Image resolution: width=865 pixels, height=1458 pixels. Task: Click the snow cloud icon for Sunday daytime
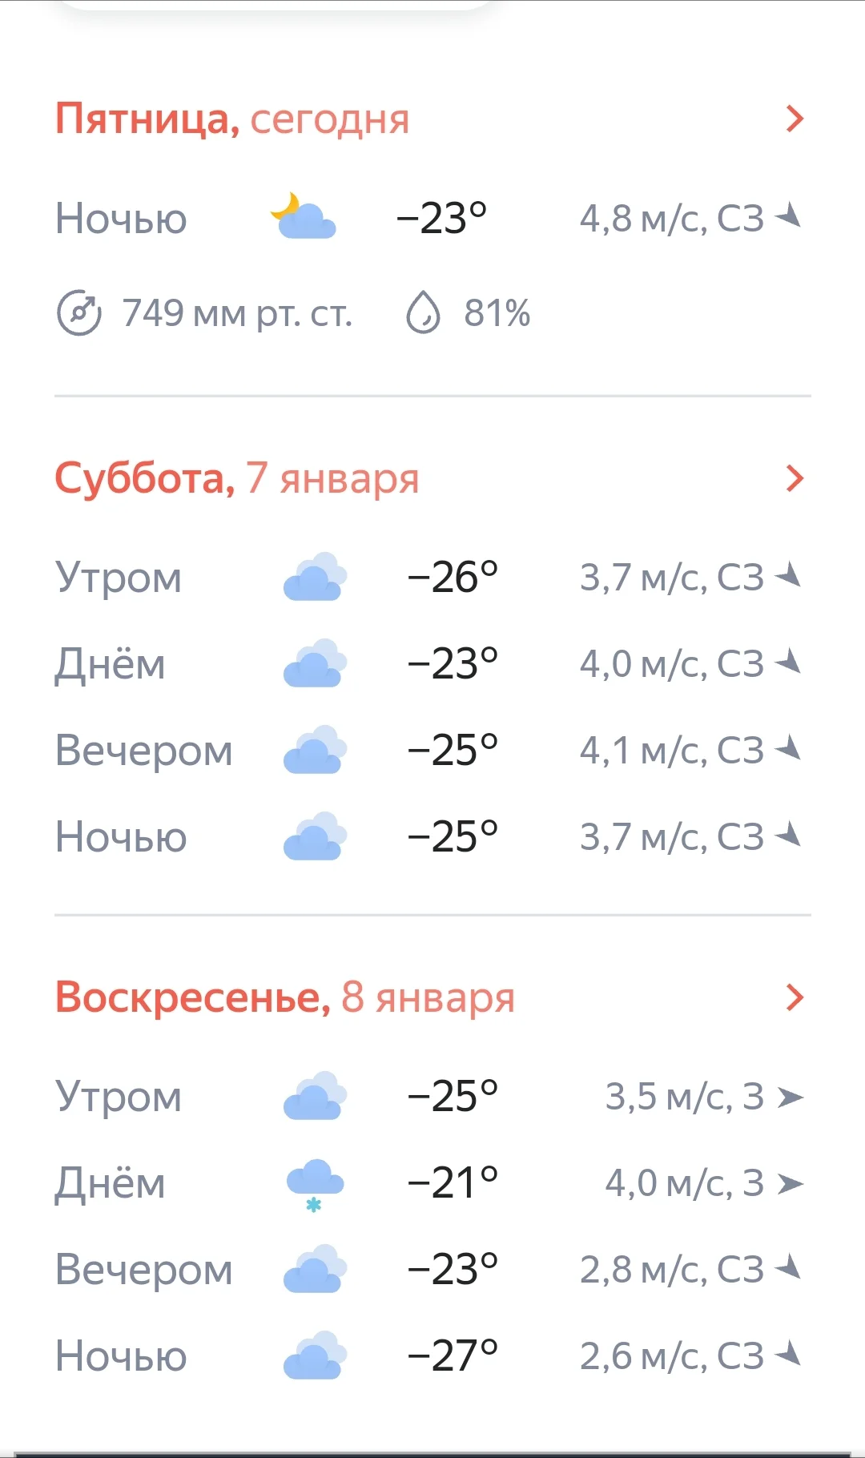[x=315, y=1185]
